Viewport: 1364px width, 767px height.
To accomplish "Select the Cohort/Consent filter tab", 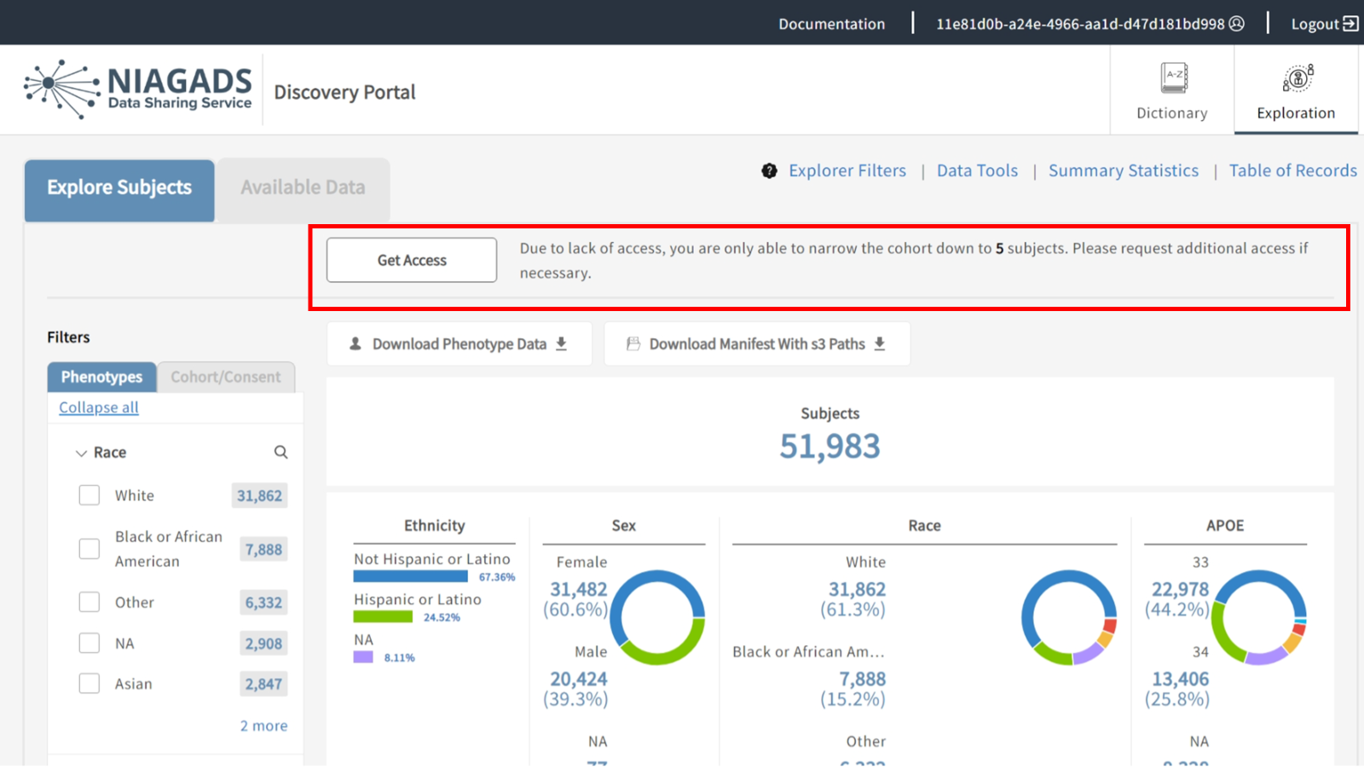I will pos(226,377).
